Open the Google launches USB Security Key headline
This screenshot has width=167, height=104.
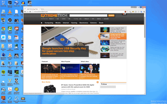tap(64, 51)
